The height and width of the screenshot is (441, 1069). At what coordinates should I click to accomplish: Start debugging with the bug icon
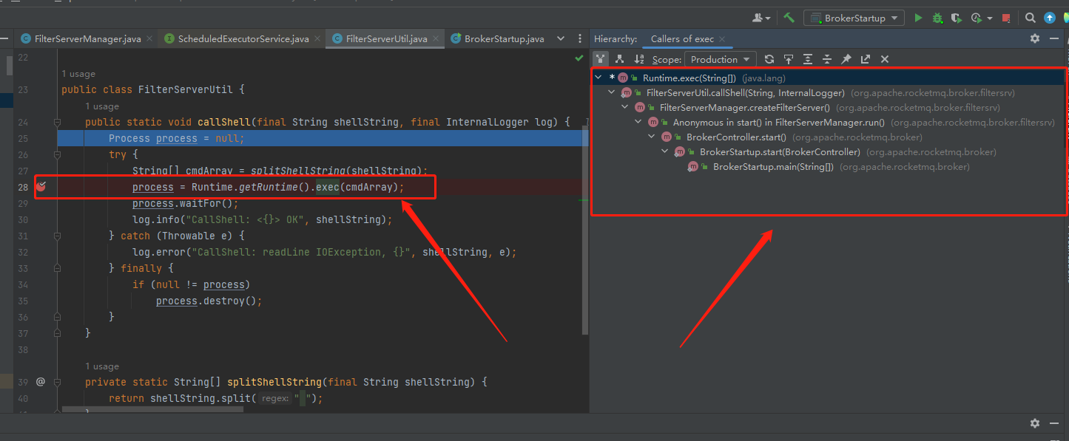[937, 18]
